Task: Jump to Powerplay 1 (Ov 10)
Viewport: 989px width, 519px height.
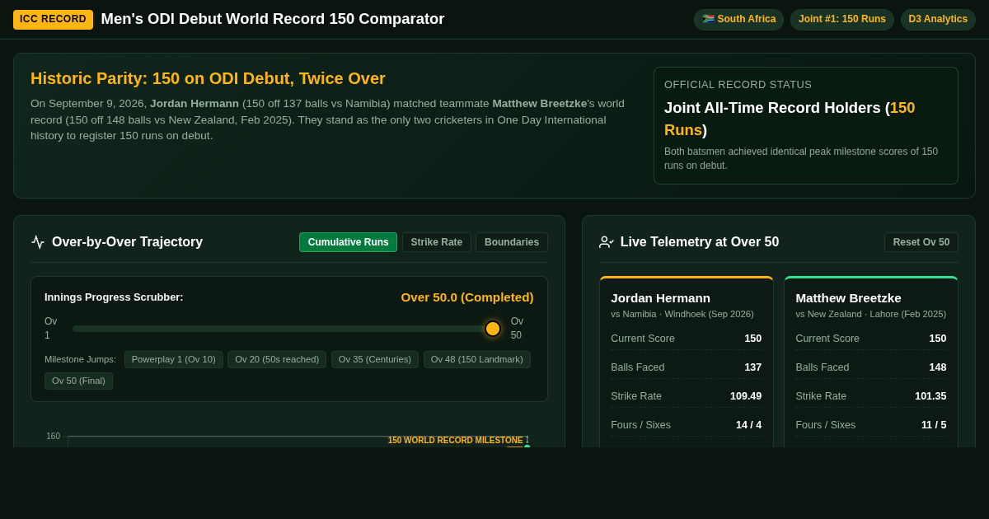Action: [174, 359]
